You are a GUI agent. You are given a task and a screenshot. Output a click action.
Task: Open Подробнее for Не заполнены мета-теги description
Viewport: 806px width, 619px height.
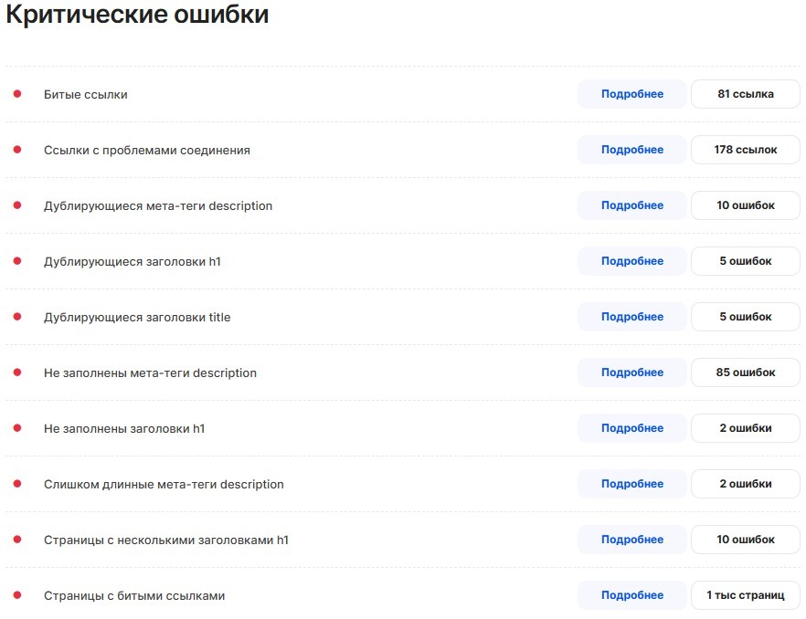point(631,372)
